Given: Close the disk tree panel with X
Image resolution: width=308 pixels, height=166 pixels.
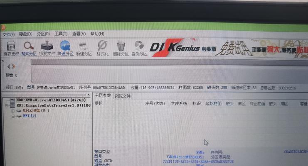Looking at the screenshot, I should tap(89, 95).
